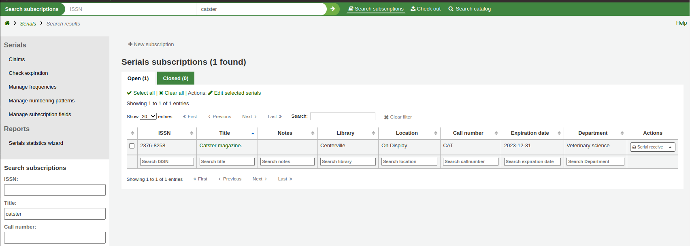Viewport: 690px width, 246px height.
Task: Open the Catster magazine title link
Action: (221, 146)
